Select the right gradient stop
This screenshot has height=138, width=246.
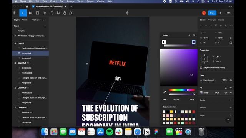pos(194,42)
